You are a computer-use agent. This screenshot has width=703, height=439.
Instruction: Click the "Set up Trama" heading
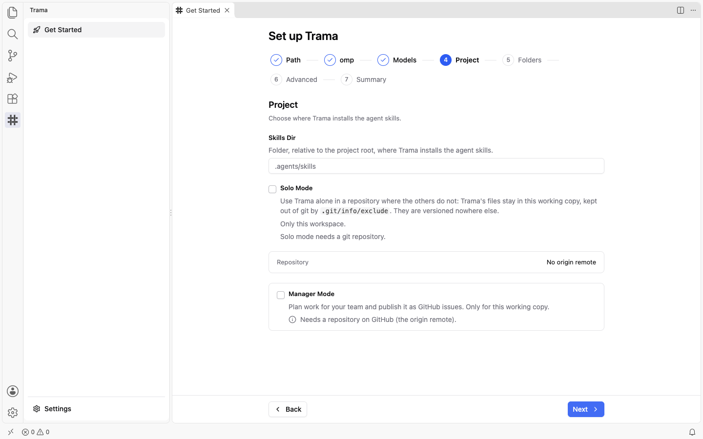(x=303, y=36)
